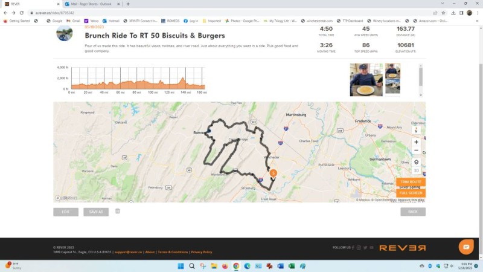Click the map zoom out minus button
The width and height of the screenshot is (483, 272).
click(x=416, y=150)
